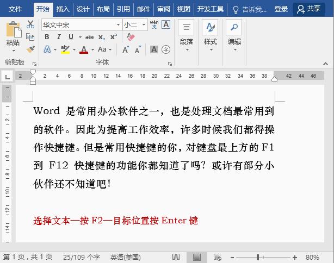Expand font color dropdown arrow
This screenshot has width=334, height=263.
pos(92,49)
